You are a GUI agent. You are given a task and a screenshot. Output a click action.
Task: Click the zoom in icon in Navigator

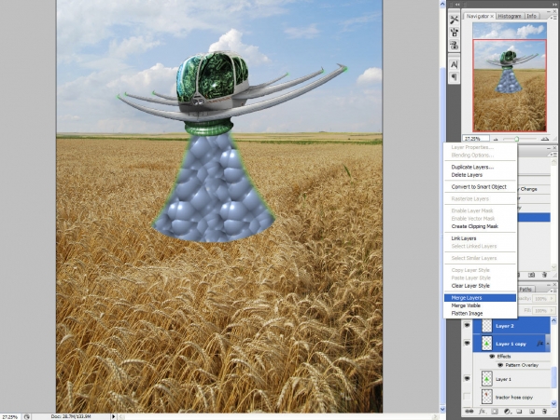(545, 139)
